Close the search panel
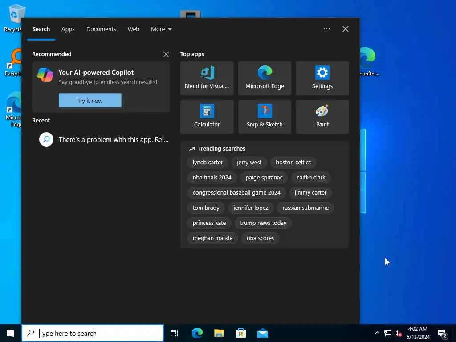This screenshot has height=342, width=456. (x=346, y=29)
